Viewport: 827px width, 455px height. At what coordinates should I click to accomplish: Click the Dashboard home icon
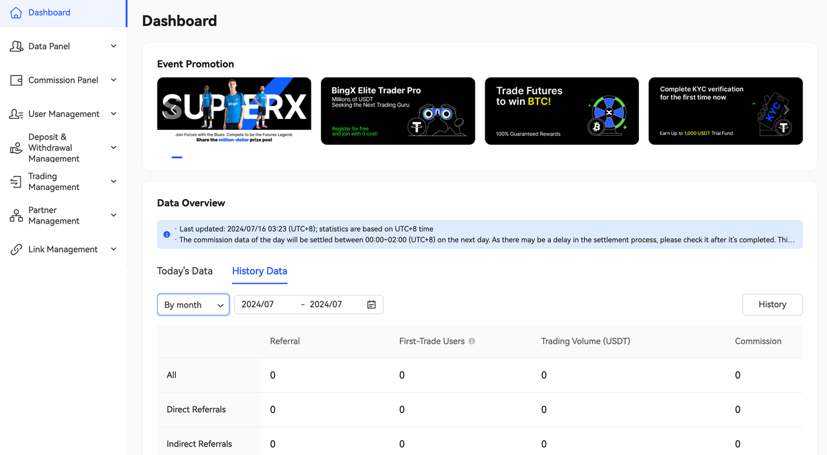pos(16,13)
